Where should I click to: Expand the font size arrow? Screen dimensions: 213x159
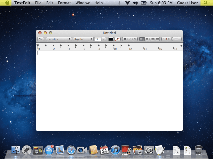click(104, 39)
